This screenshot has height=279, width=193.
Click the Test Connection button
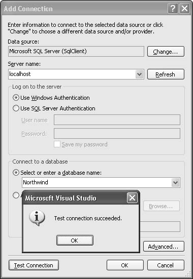pos(34,265)
